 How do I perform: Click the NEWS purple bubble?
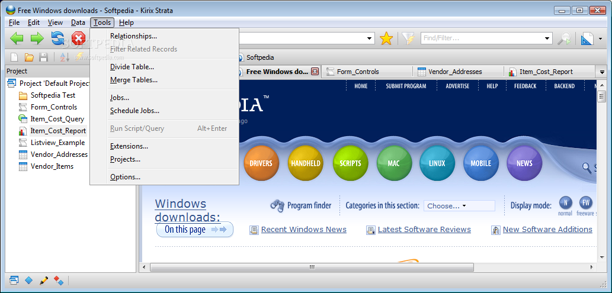[x=524, y=163]
